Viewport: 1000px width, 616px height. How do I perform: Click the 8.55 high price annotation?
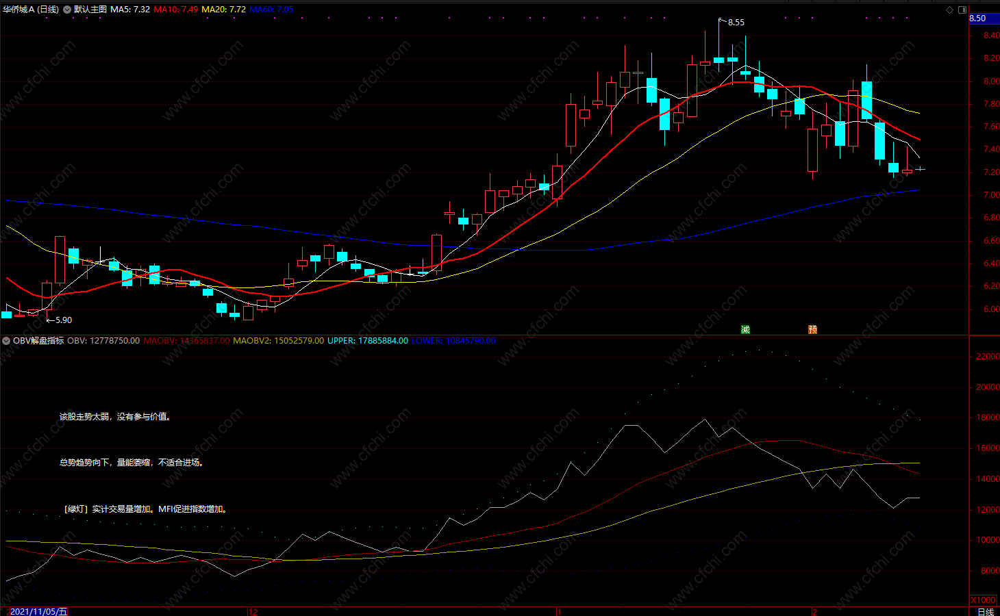tap(736, 23)
